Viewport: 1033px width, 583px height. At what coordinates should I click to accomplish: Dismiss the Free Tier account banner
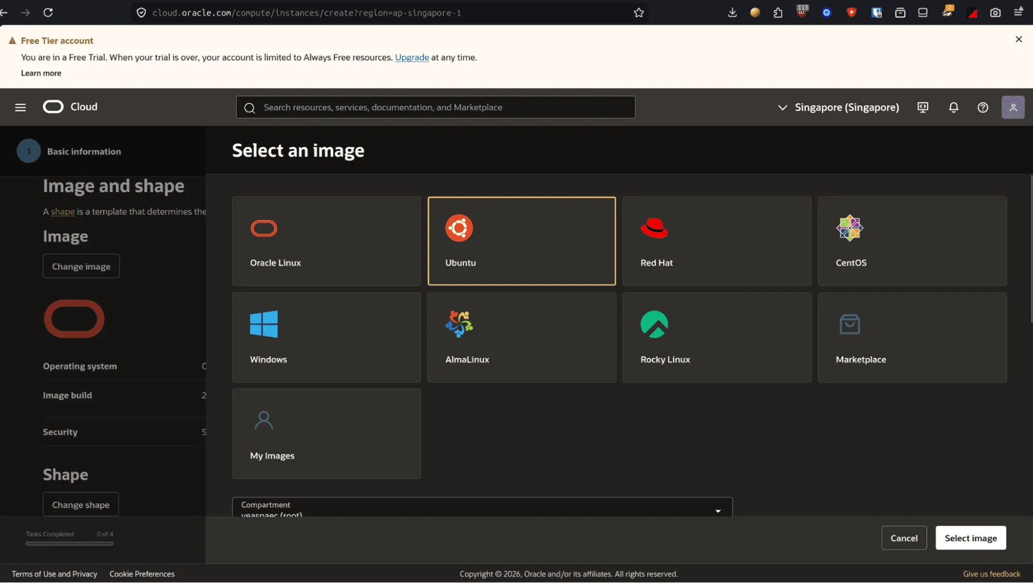tap(1019, 39)
